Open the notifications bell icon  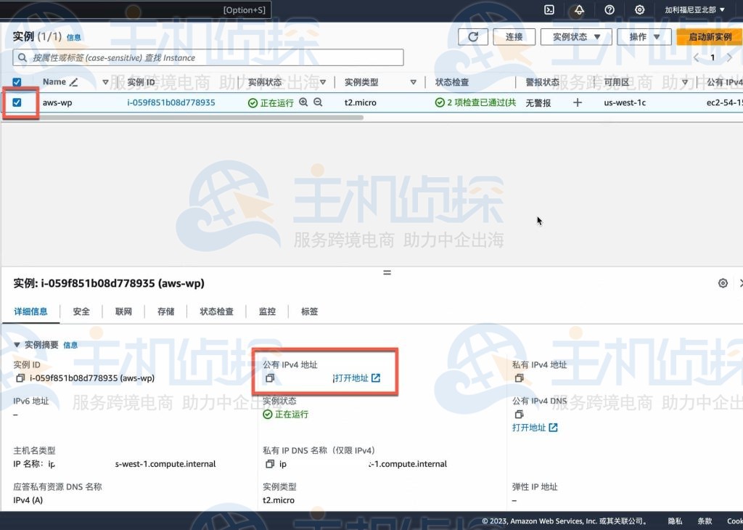[x=579, y=10]
